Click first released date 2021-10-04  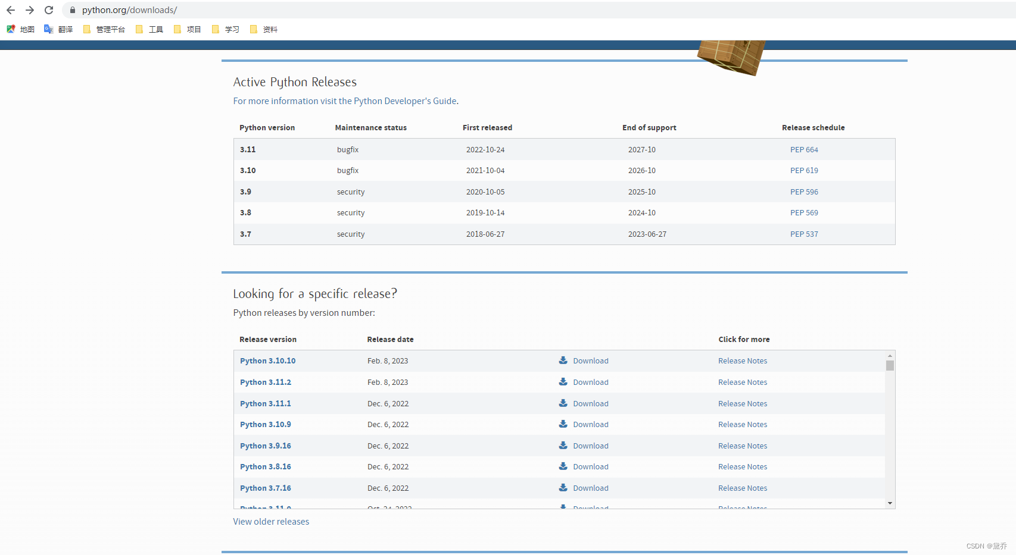(485, 171)
